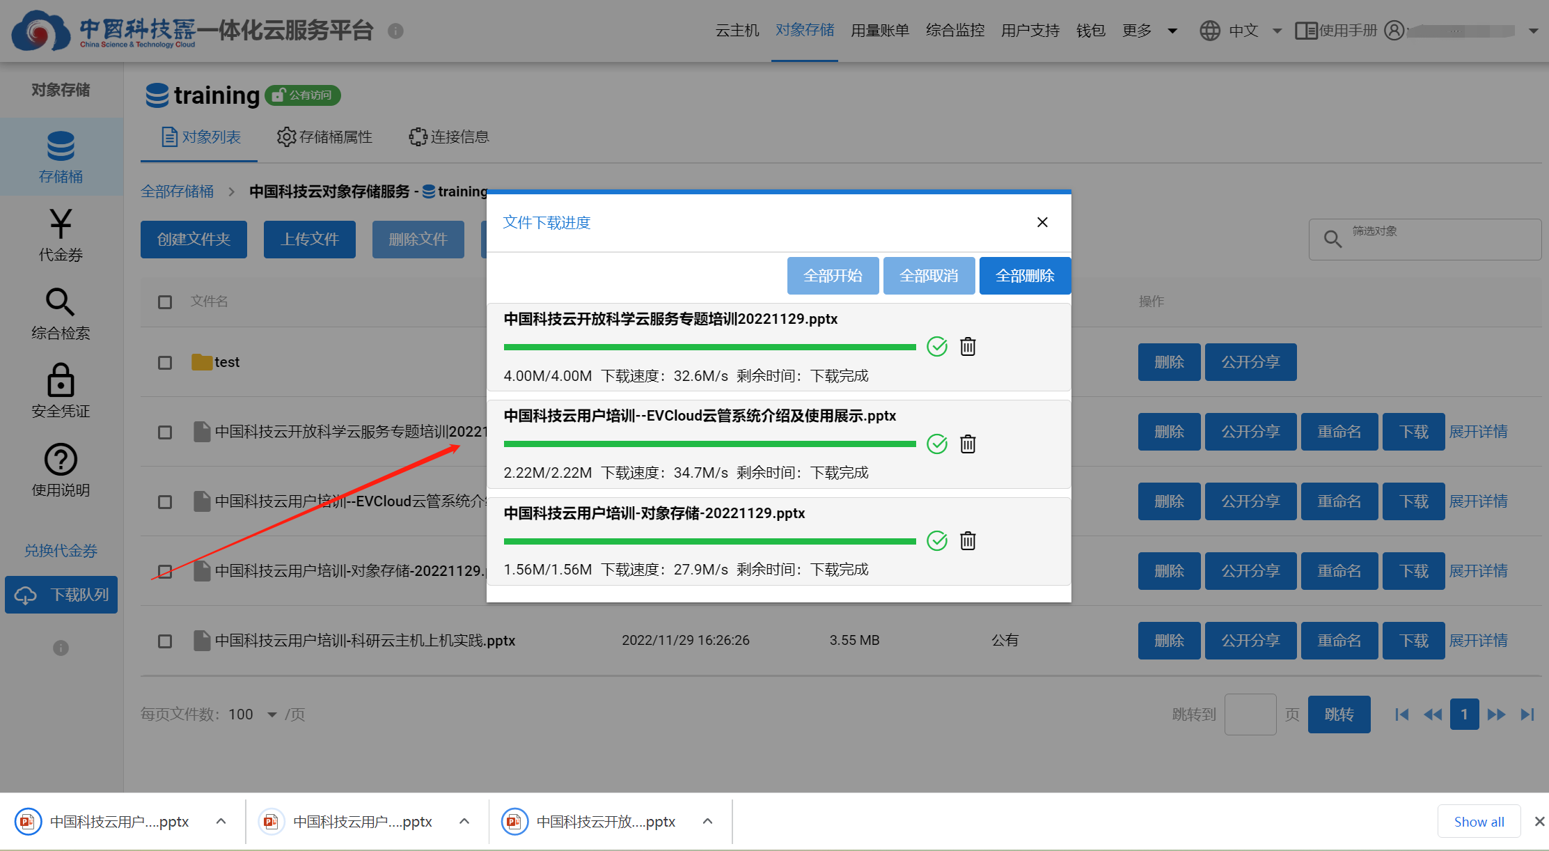Expand options for first downloaded 中国科技云用户 pptx

tap(221, 822)
